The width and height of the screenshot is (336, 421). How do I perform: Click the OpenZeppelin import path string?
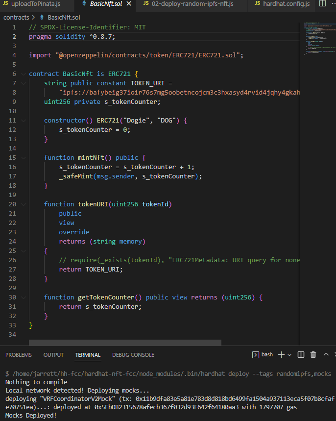[x=147, y=55]
